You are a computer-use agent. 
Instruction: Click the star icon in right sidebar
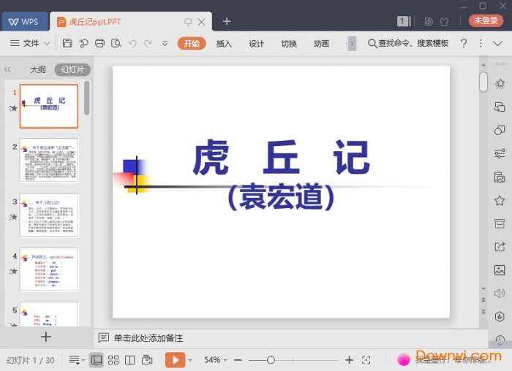(x=500, y=201)
